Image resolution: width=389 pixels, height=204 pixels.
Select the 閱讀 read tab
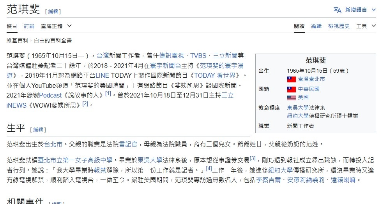pyautogui.click(x=299, y=26)
